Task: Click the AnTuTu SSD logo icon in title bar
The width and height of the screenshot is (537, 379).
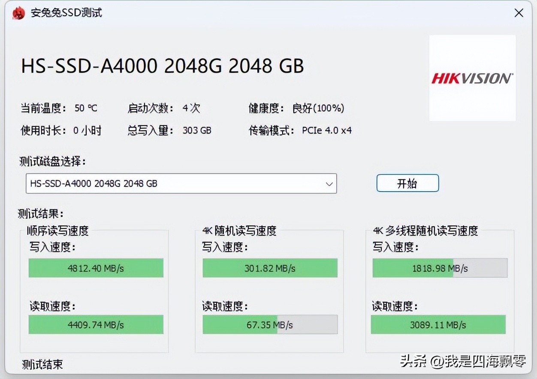Action: 18,12
